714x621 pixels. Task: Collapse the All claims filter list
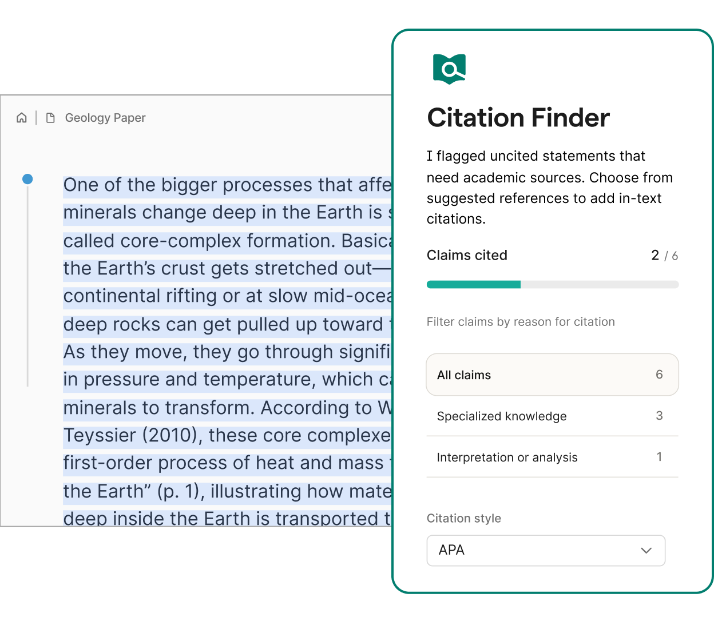(x=552, y=375)
